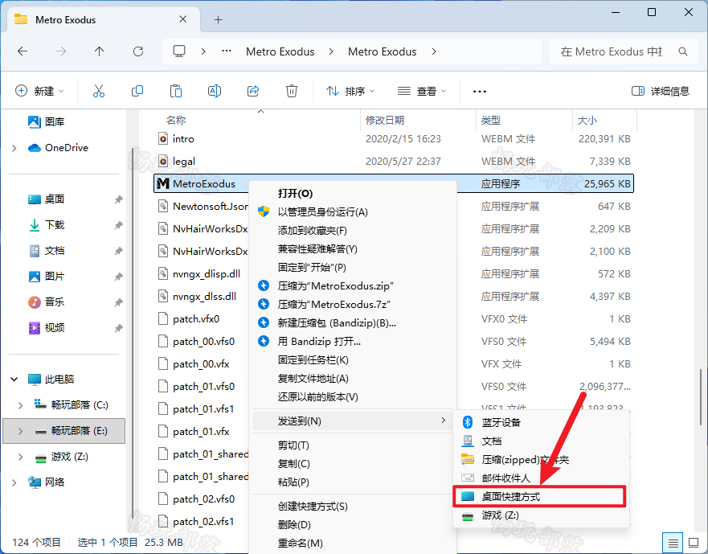708x554 pixels.
Task: Send to 文档 folder
Action: click(541, 441)
